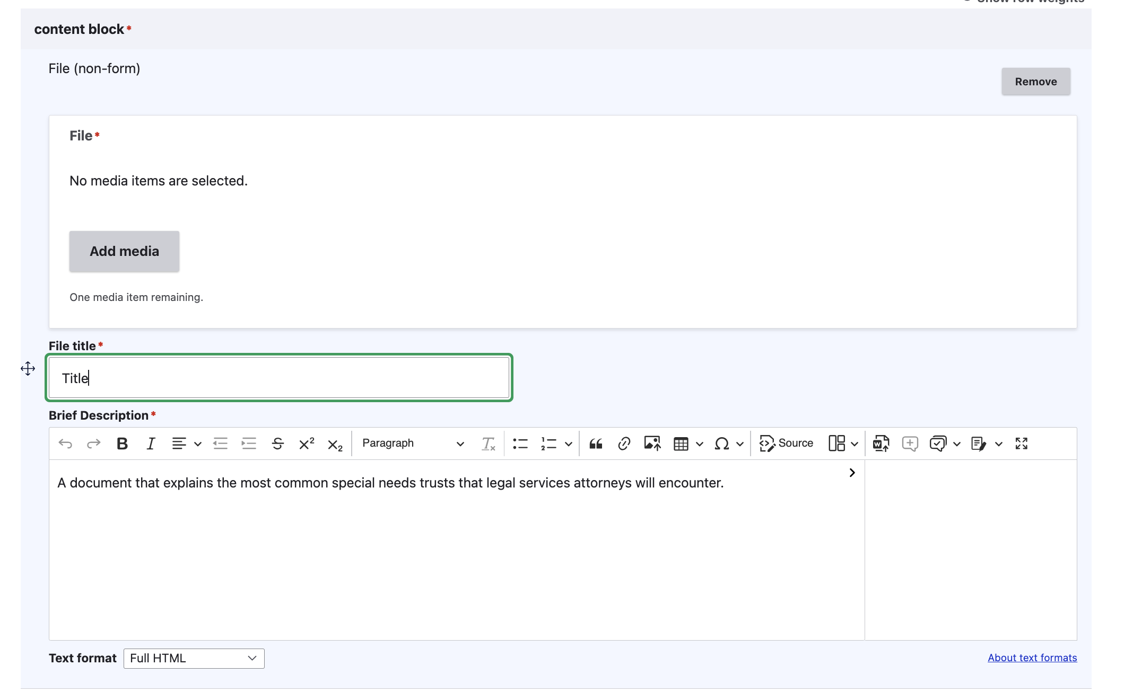Image resolution: width=1133 pixels, height=692 pixels.
Task: Open the Text format Full HTML dropdown
Action: 194,658
